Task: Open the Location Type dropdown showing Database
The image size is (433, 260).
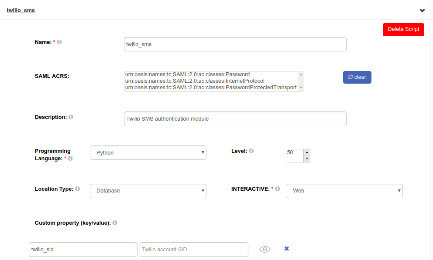Action: click(148, 191)
